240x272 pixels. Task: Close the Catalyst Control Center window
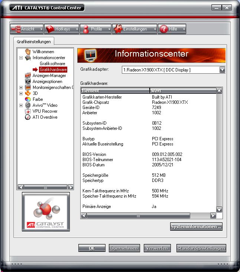[x=227, y=8]
